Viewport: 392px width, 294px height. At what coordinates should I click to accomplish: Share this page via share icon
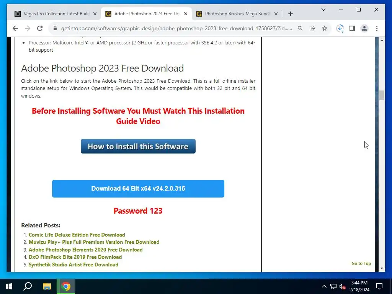[x=312, y=28]
